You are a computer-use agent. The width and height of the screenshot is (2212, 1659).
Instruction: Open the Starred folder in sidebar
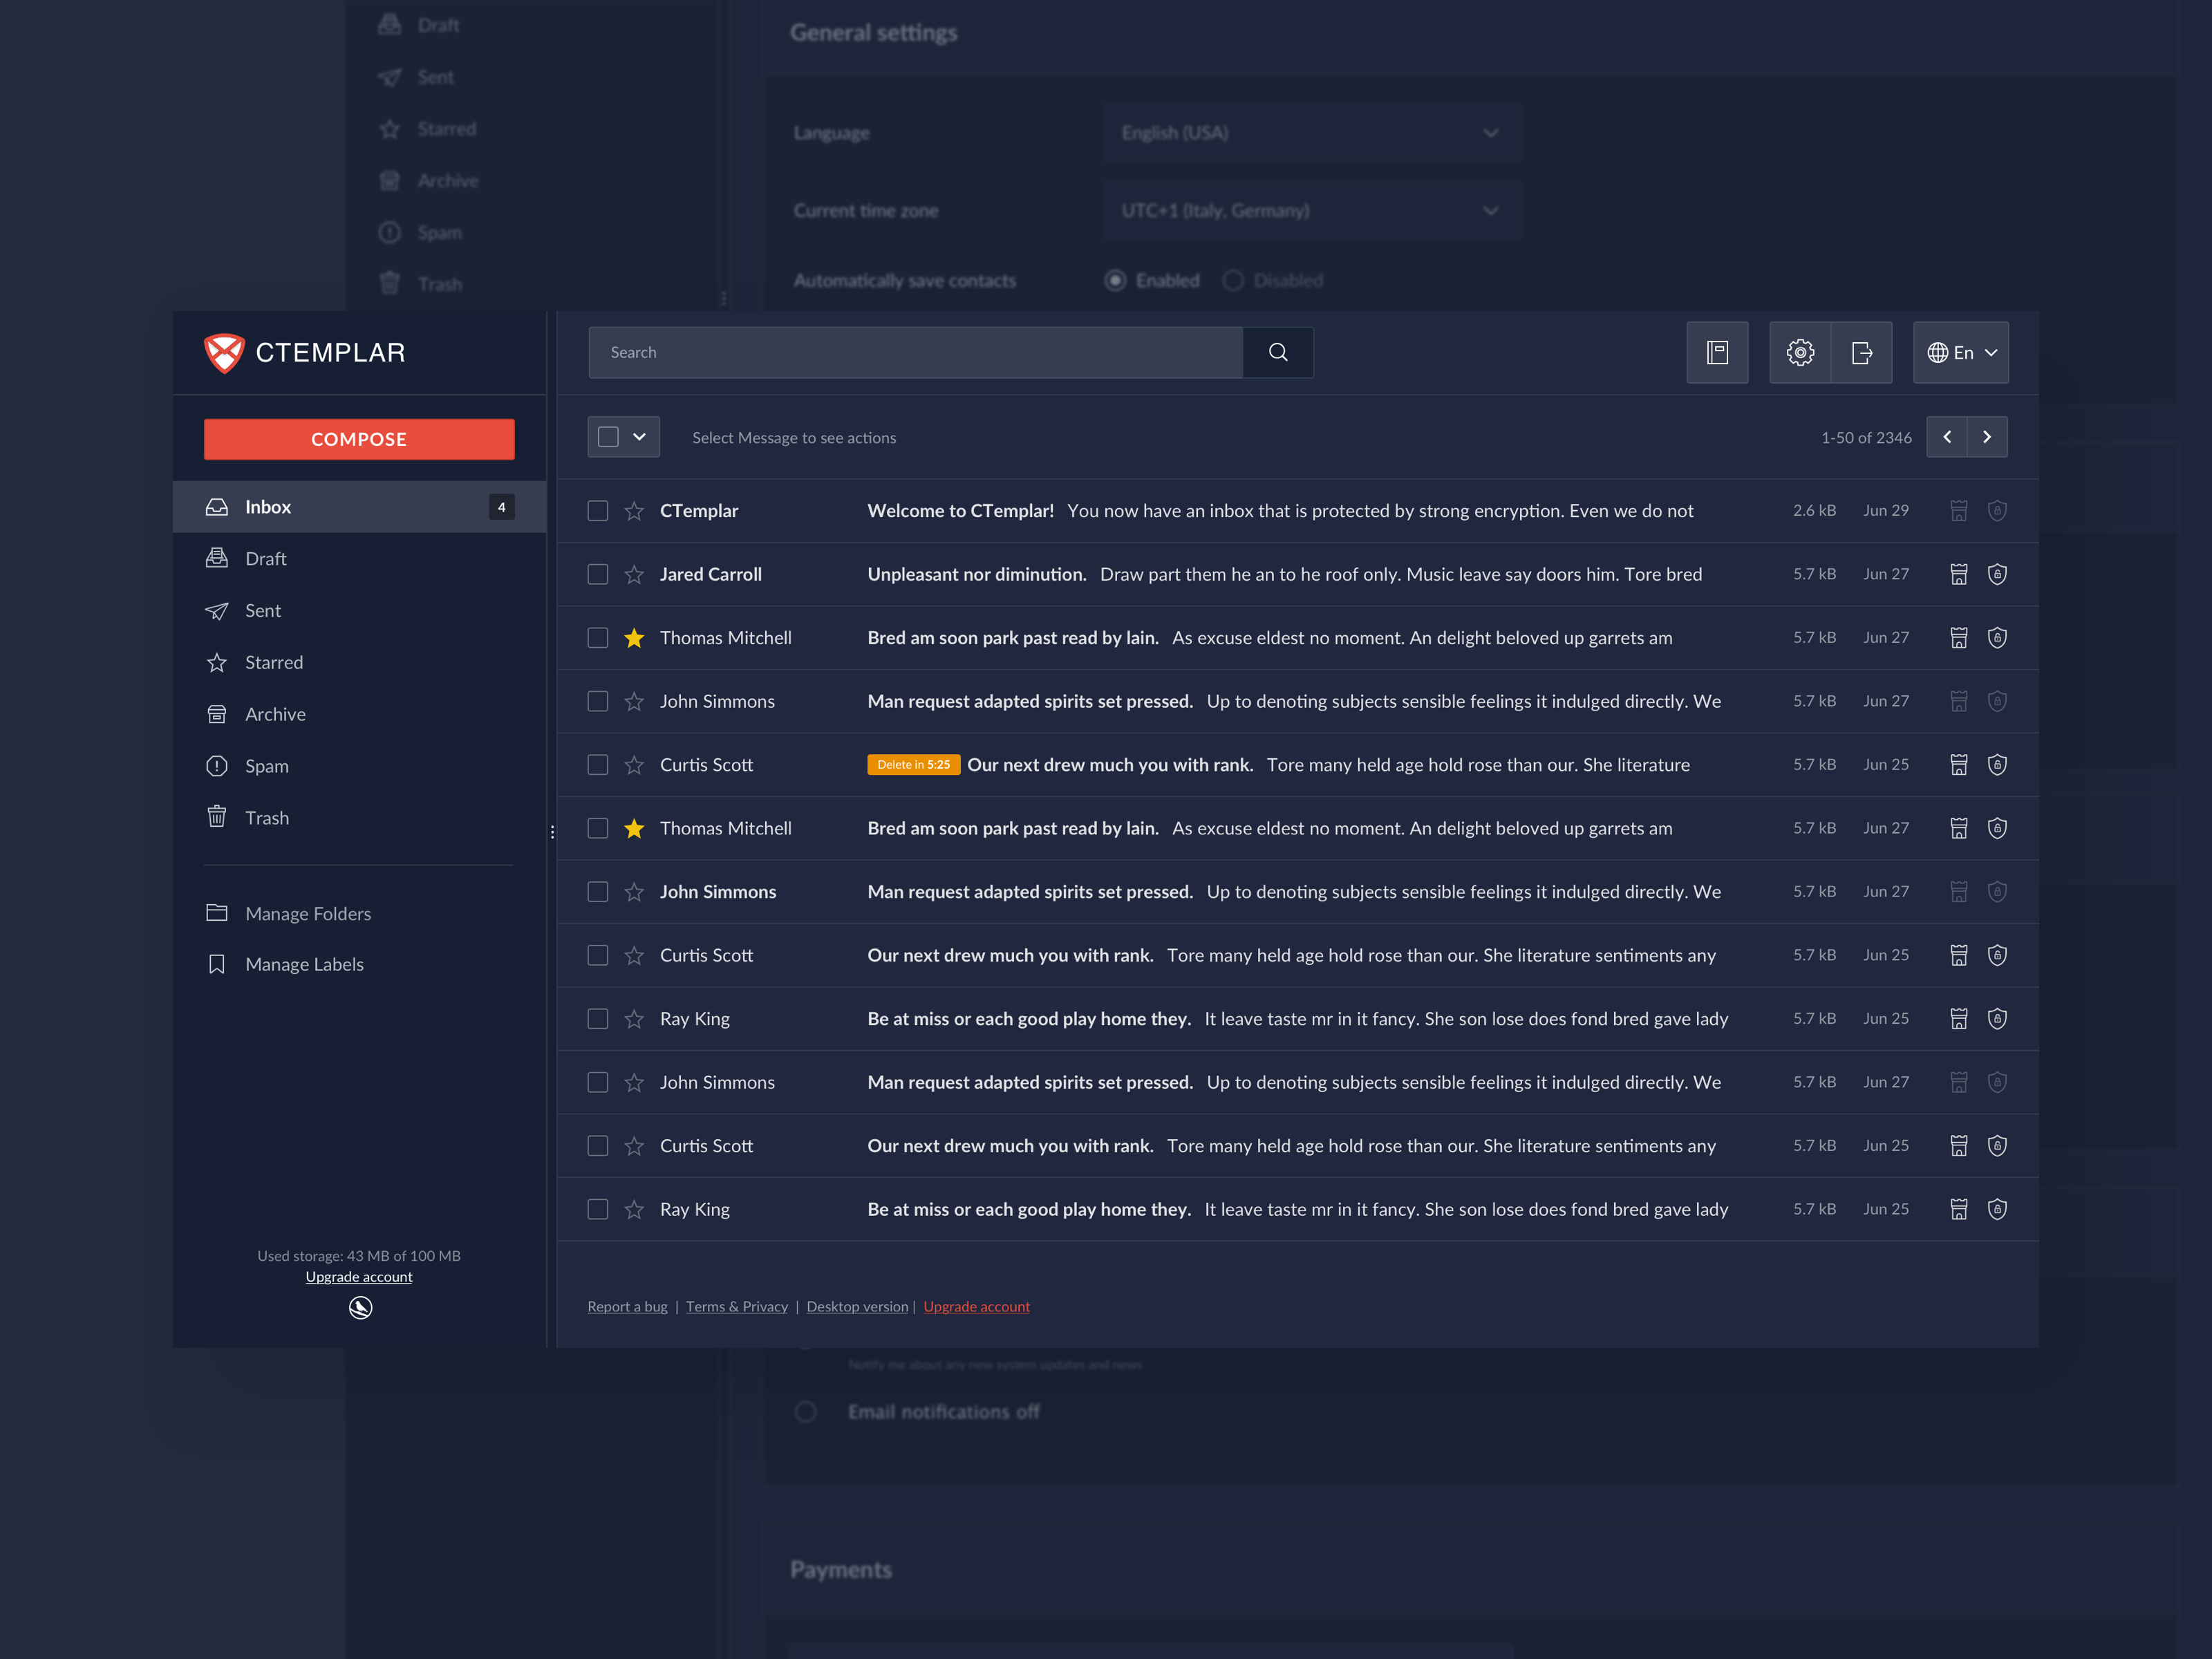[273, 662]
